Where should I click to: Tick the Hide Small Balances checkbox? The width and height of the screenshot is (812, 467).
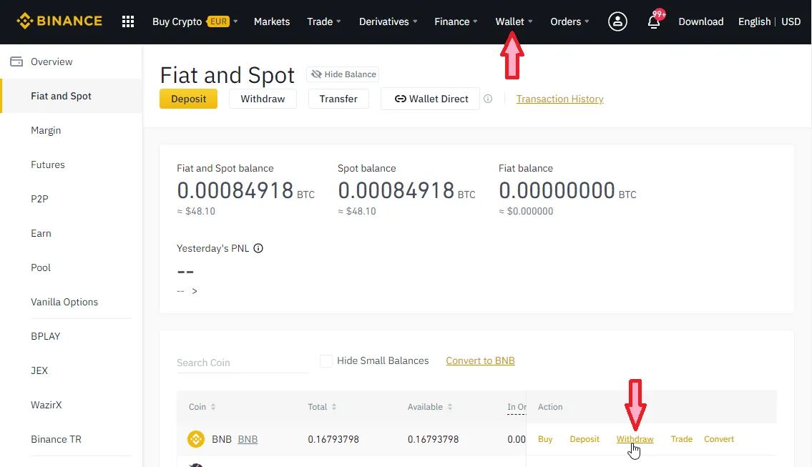click(326, 361)
